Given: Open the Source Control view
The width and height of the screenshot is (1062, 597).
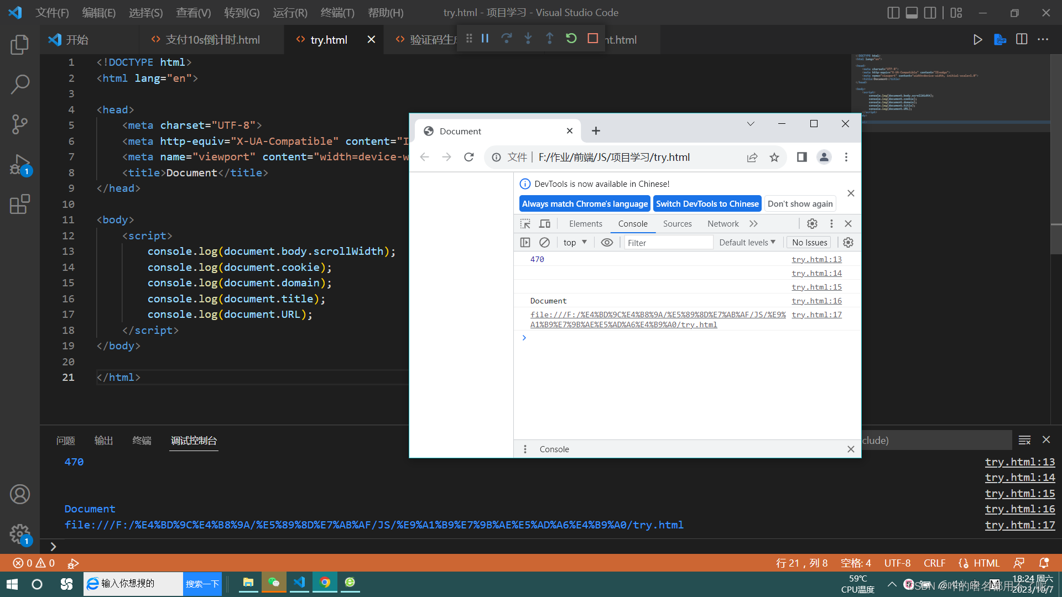Looking at the screenshot, I should click(20, 124).
